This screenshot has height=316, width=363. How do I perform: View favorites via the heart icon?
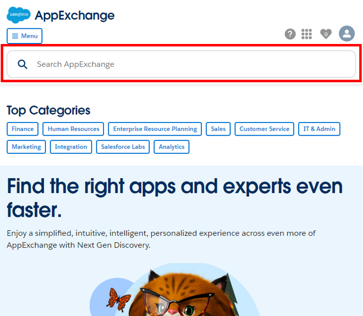(326, 34)
